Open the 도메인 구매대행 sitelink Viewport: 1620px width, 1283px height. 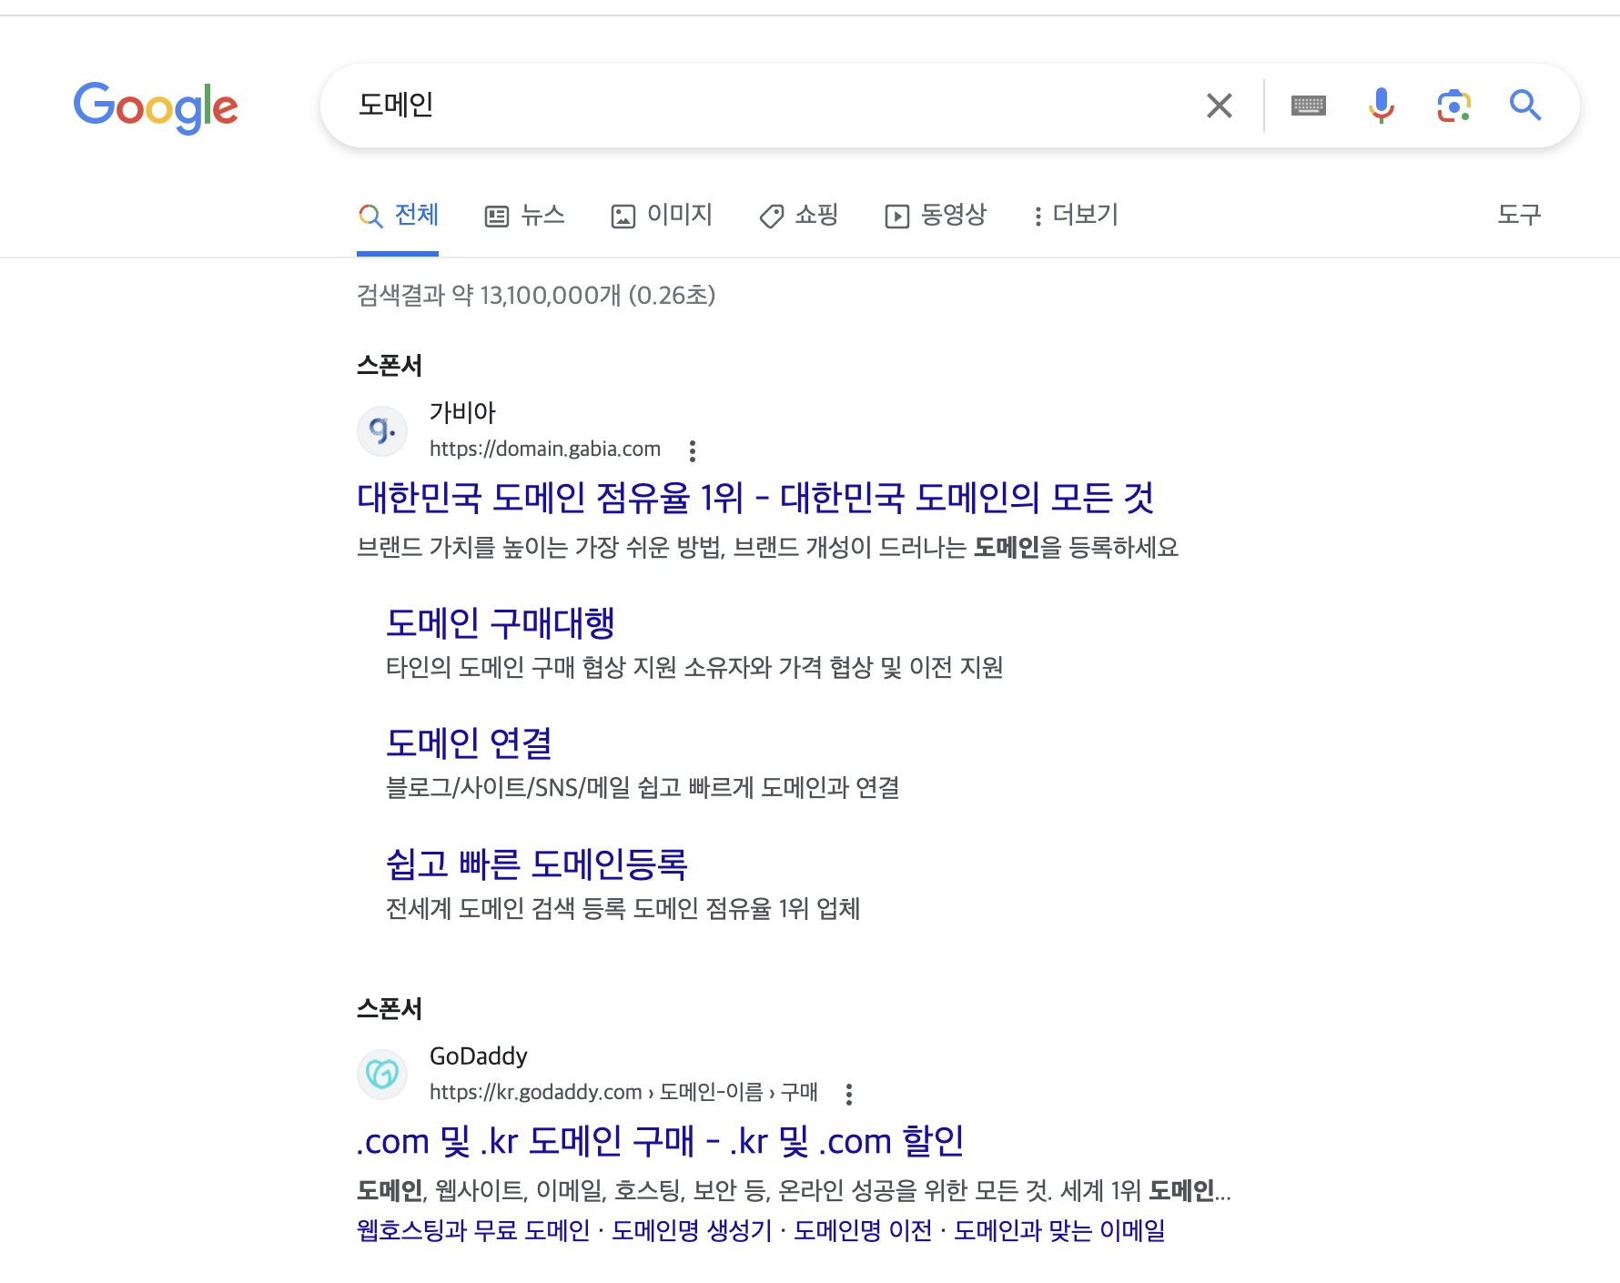tap(501, 623)
